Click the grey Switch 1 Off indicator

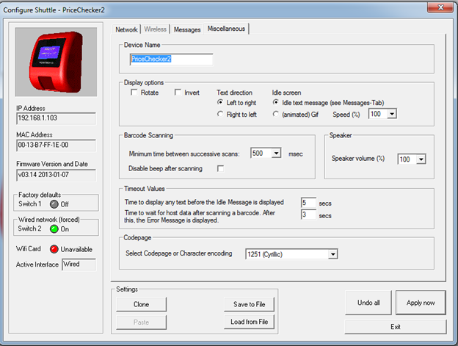point(54,204)
